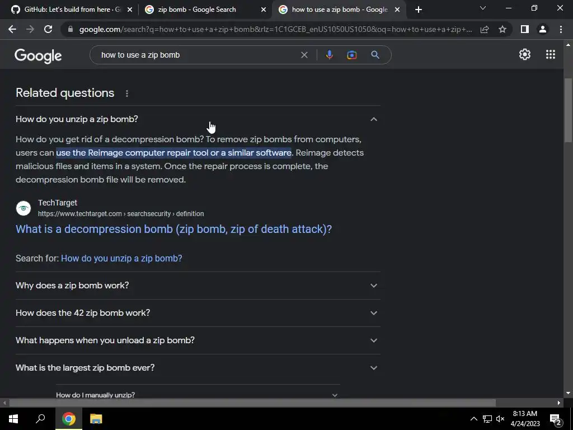Image resolution: width=573 pixels, height=430 pixels.
Task: Reload the current page
Action: point(48,29)
